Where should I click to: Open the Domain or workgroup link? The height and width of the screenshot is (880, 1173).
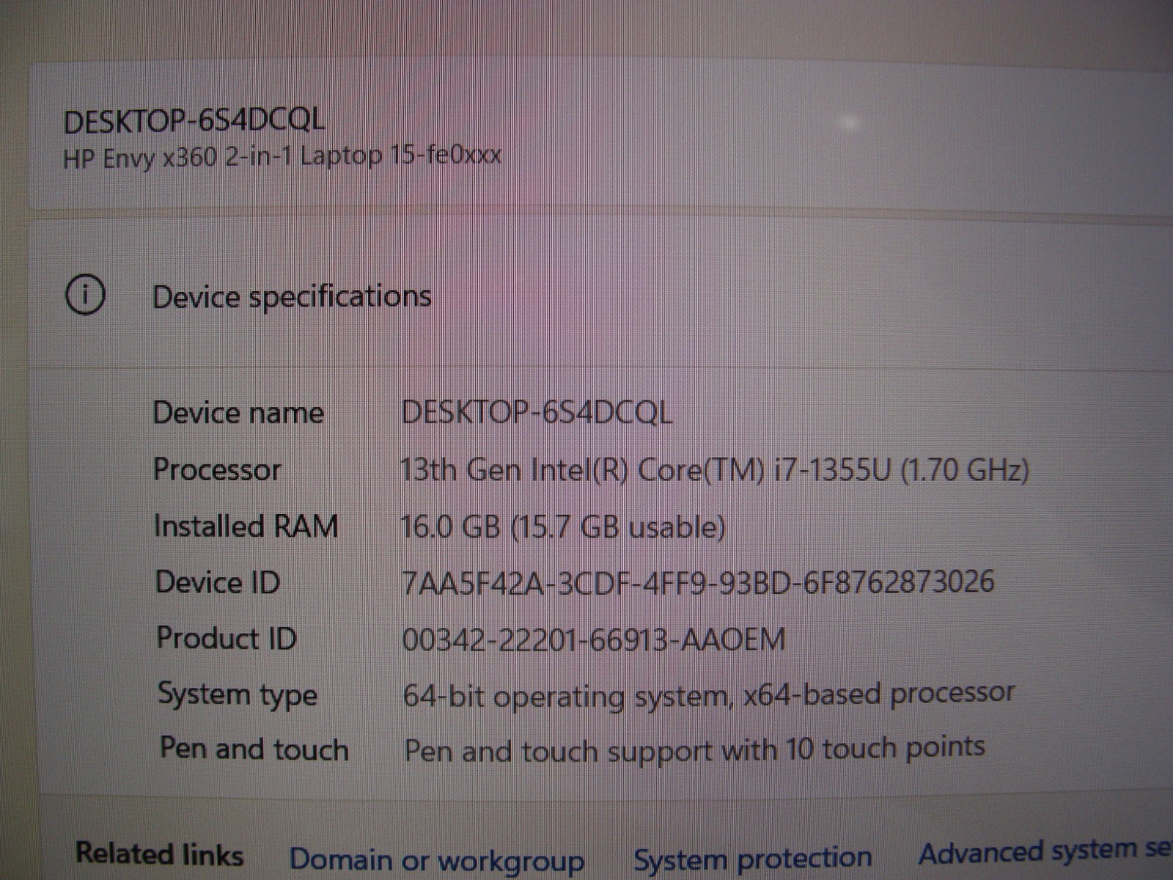click(437, 860)
